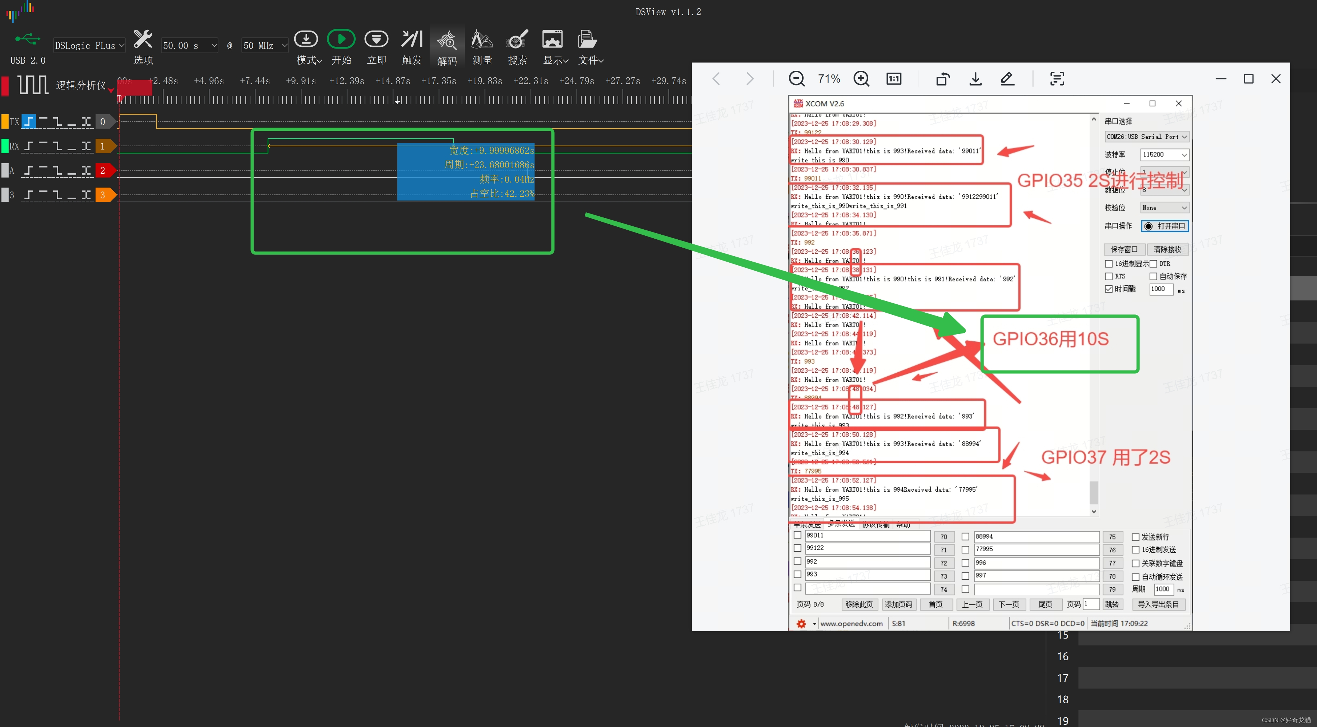Uncheck the 时间戳 timestamp checkbox

click(x=1108, y=289)
